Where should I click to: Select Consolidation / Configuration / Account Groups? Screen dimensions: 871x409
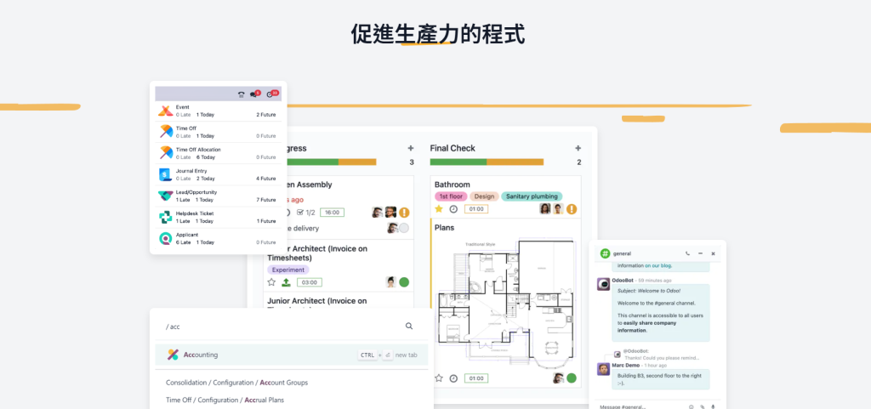(236, 383)
